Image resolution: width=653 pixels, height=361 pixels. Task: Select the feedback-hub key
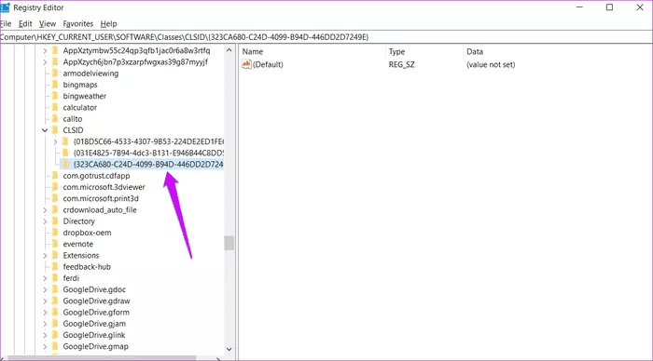click(87, 267)
